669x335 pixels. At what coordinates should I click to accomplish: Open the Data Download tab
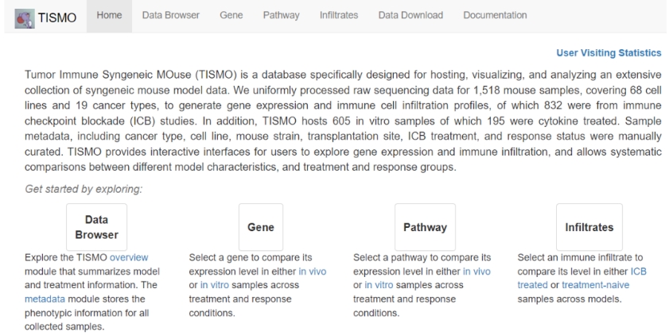point(410,16)
